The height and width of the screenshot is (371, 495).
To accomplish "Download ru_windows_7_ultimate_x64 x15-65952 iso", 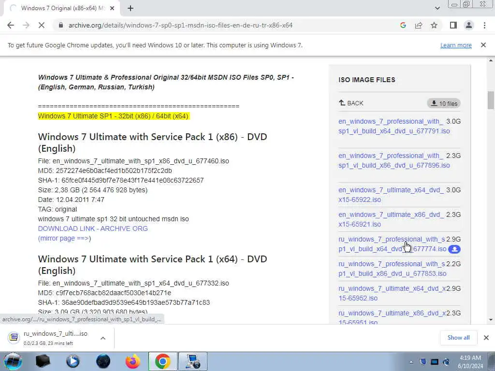I will coord(392,293).
